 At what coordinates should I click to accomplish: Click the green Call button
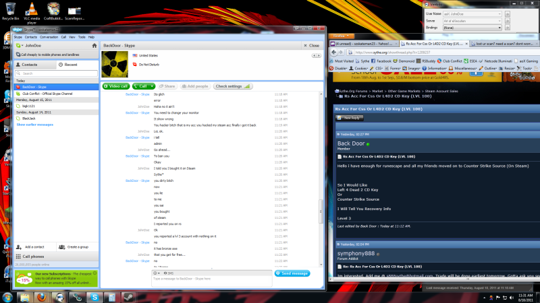click(141, 86)
